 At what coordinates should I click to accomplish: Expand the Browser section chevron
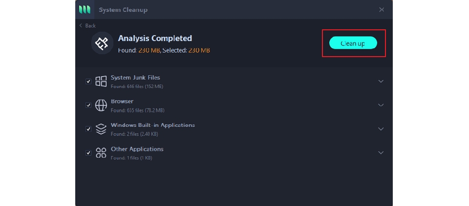pos(381,105)
